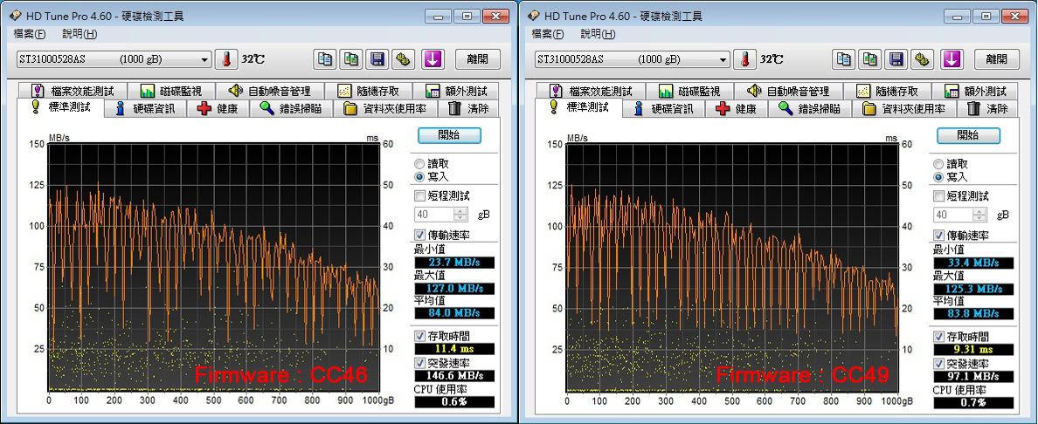Click access time 9.31 ms in right window
The image size is (1038, 424).
(973, 349)
